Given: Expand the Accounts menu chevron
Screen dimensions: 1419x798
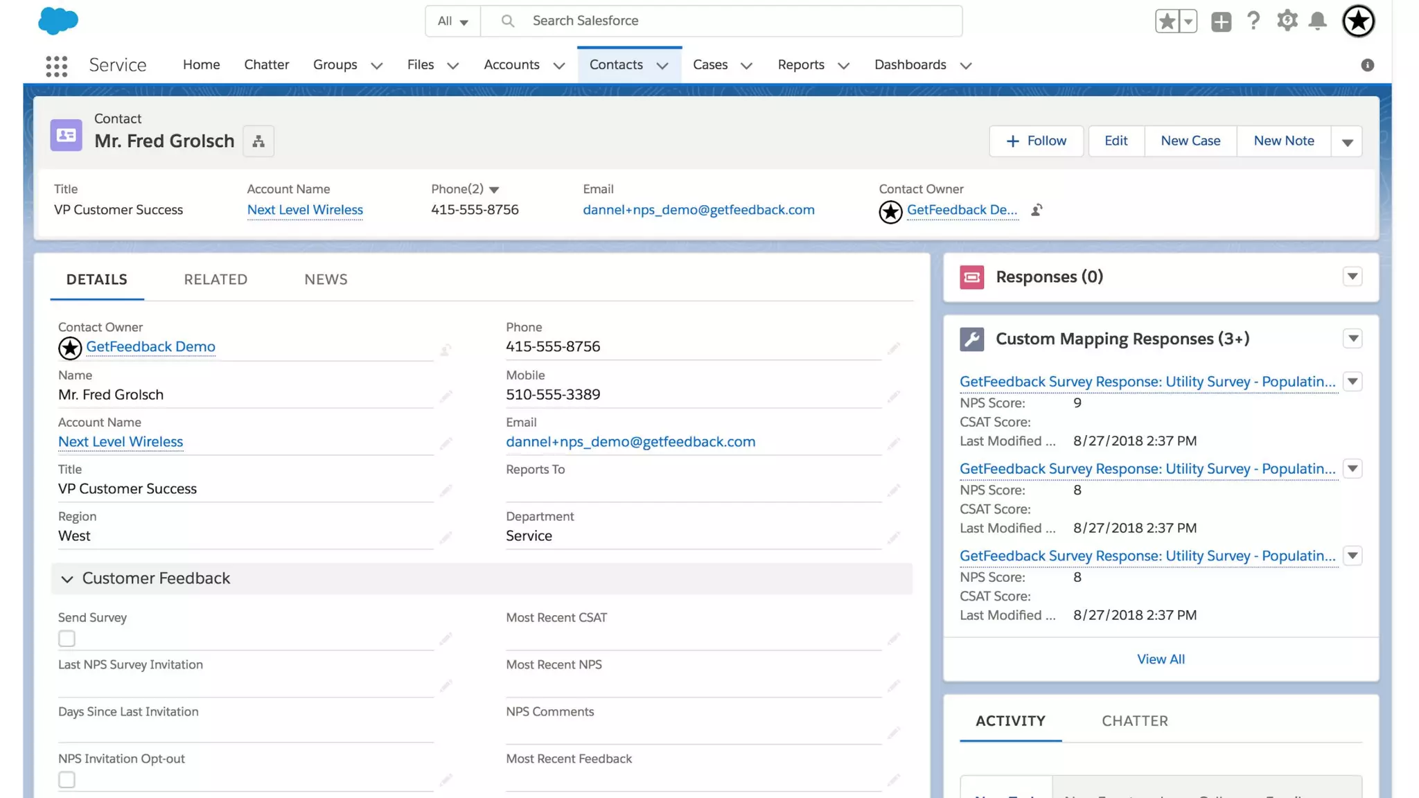Looking at the screenshot, I should pyautogui.click(x=558, y=66).
